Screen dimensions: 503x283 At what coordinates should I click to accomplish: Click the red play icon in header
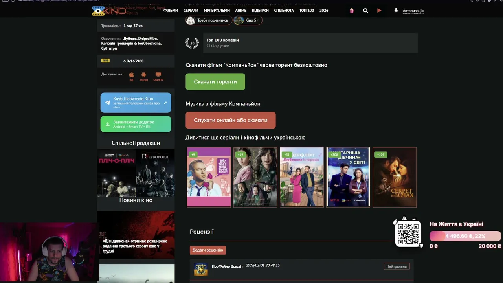(379, 11)
